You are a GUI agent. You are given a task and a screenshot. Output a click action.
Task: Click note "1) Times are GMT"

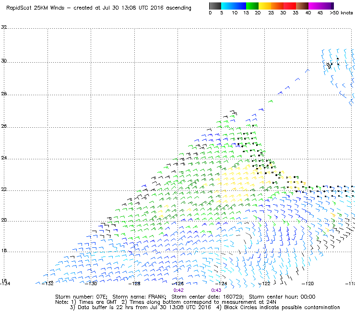[x=94, y=302]
